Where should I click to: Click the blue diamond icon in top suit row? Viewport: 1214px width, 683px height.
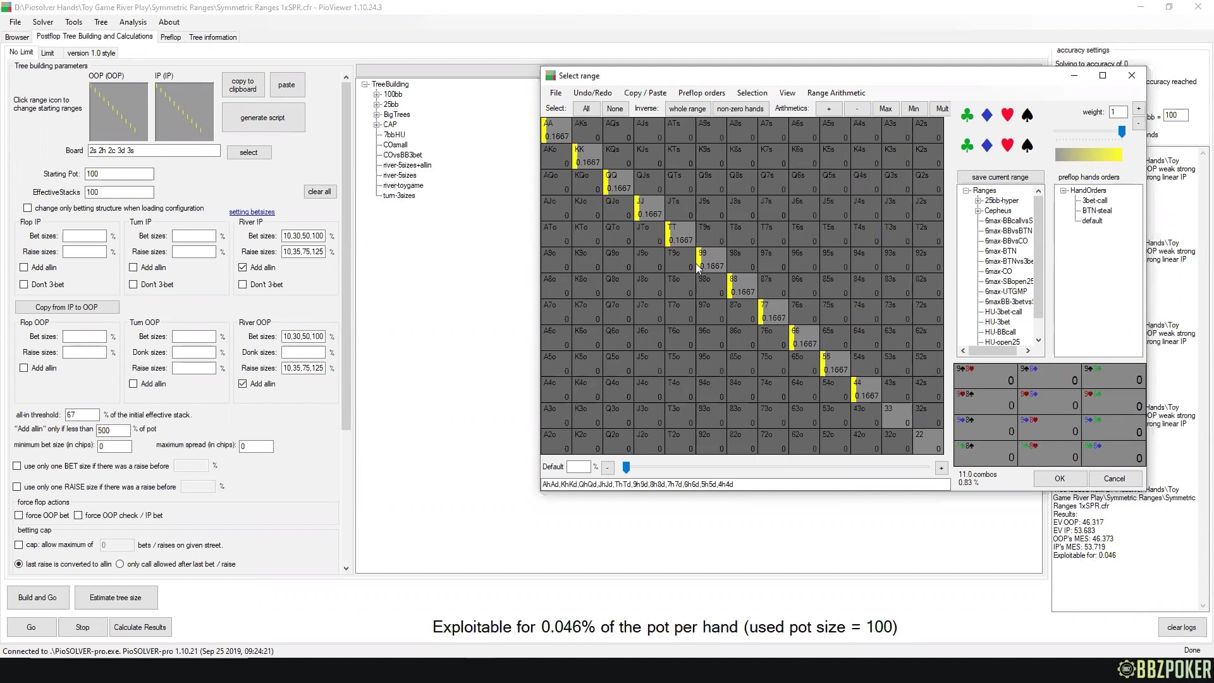(x=987, y=115)
